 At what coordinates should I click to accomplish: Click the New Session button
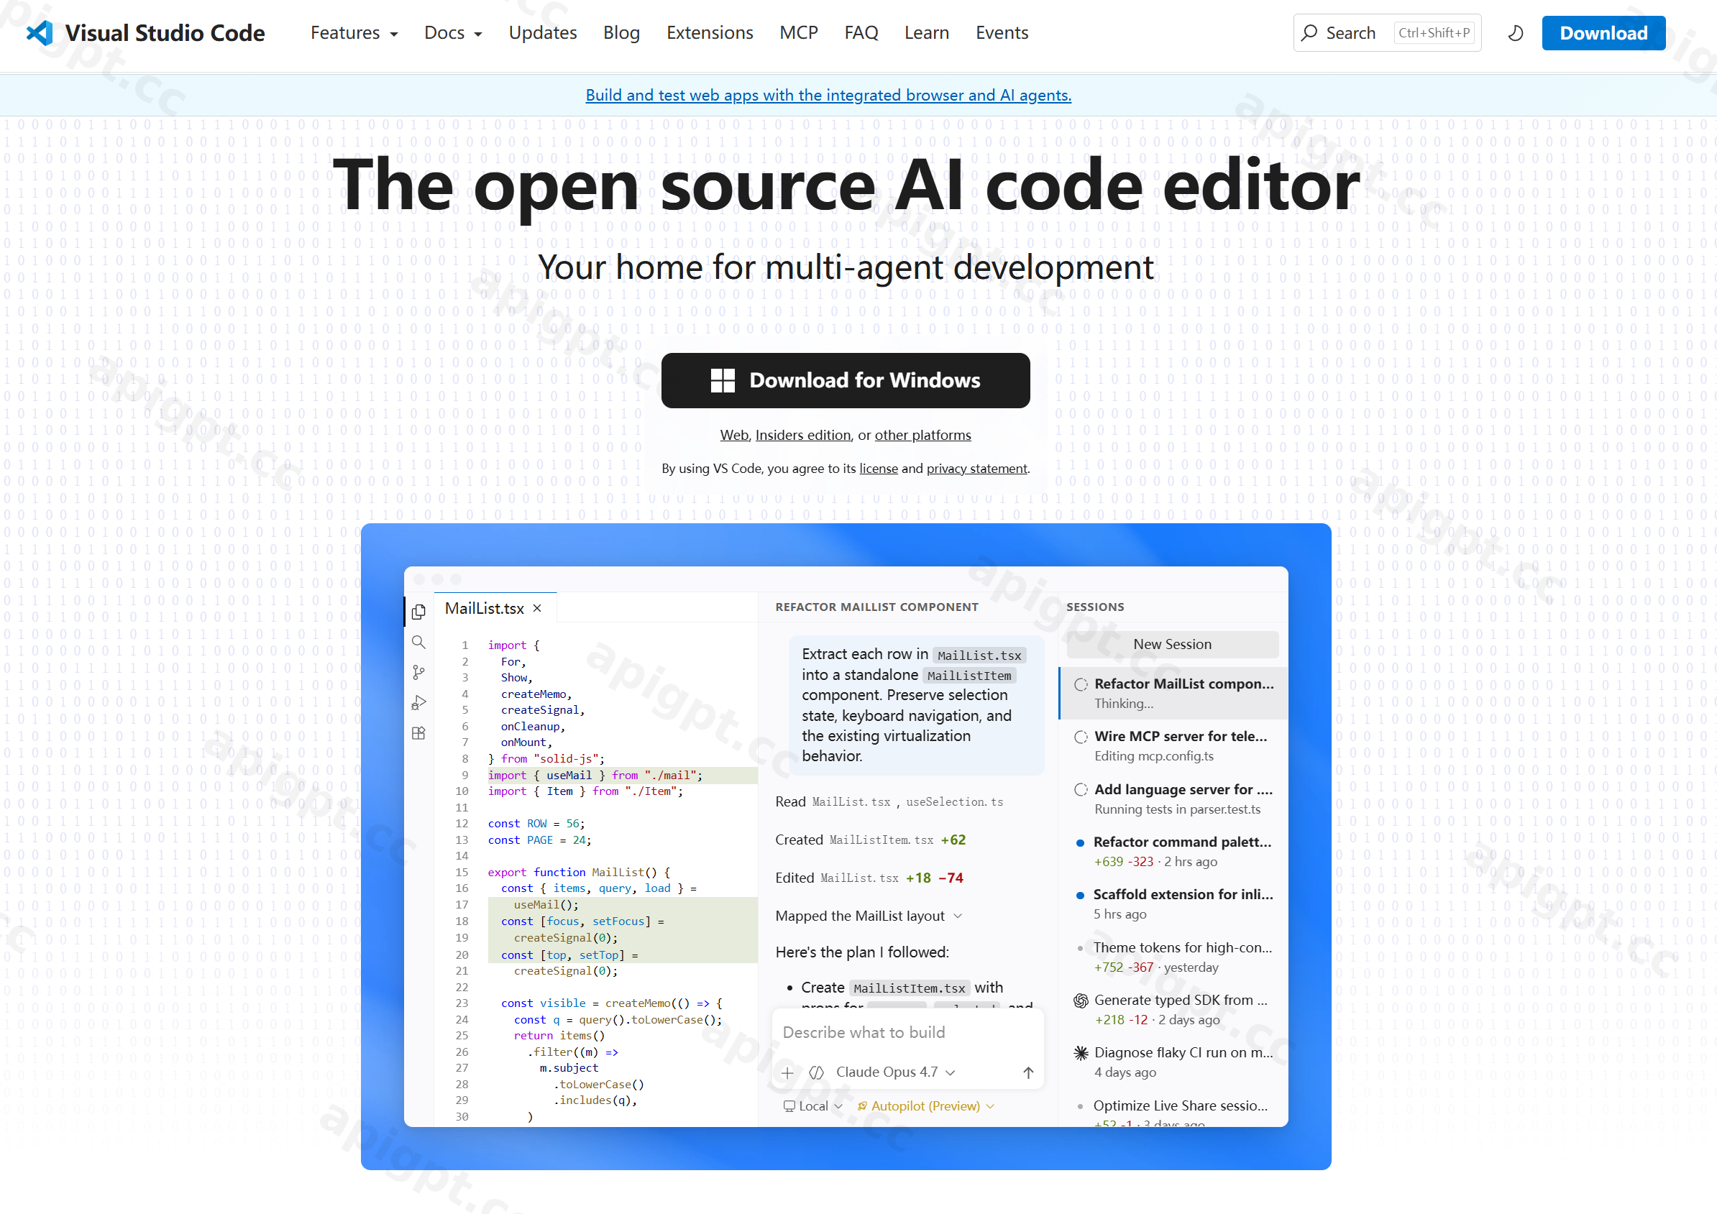tap(1173, 645)
